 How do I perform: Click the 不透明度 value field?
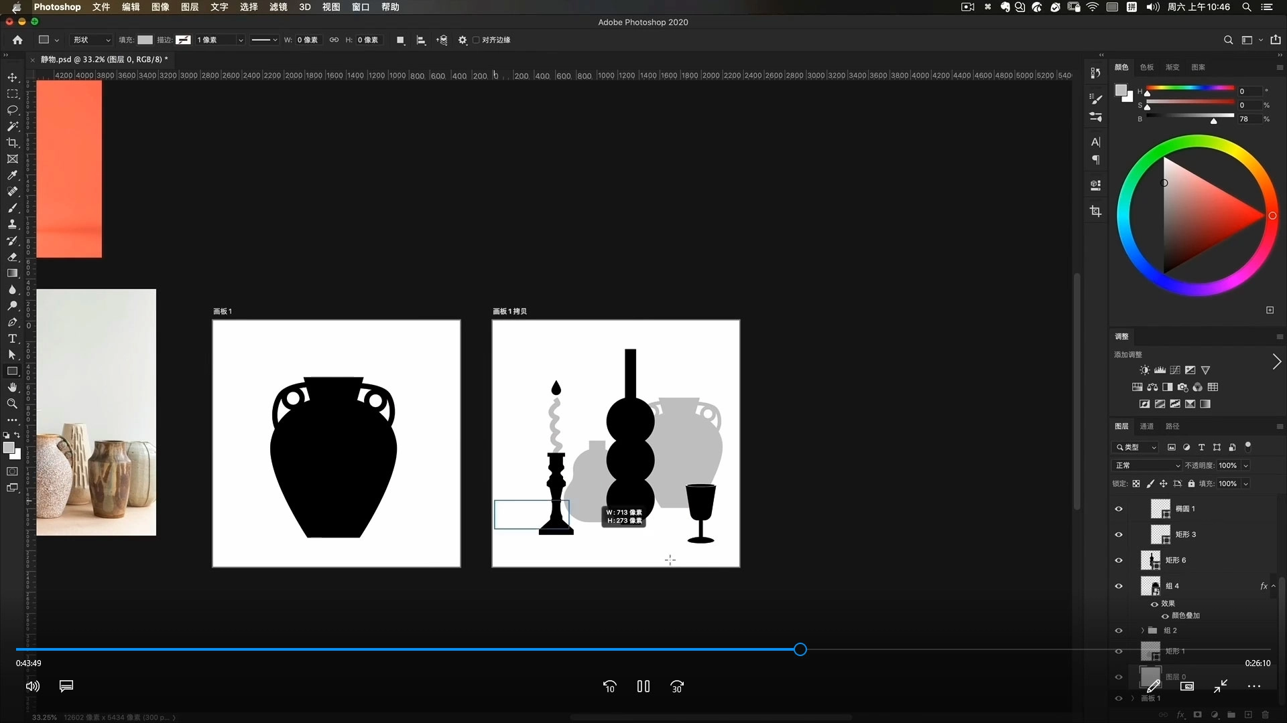pyautogui.click(x=1227, y=465)
